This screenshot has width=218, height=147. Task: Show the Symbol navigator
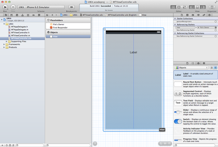tap(11, 15)
